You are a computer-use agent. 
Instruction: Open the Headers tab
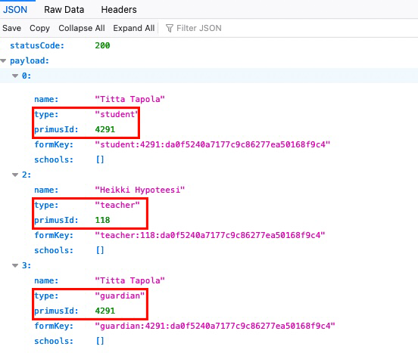119,10
